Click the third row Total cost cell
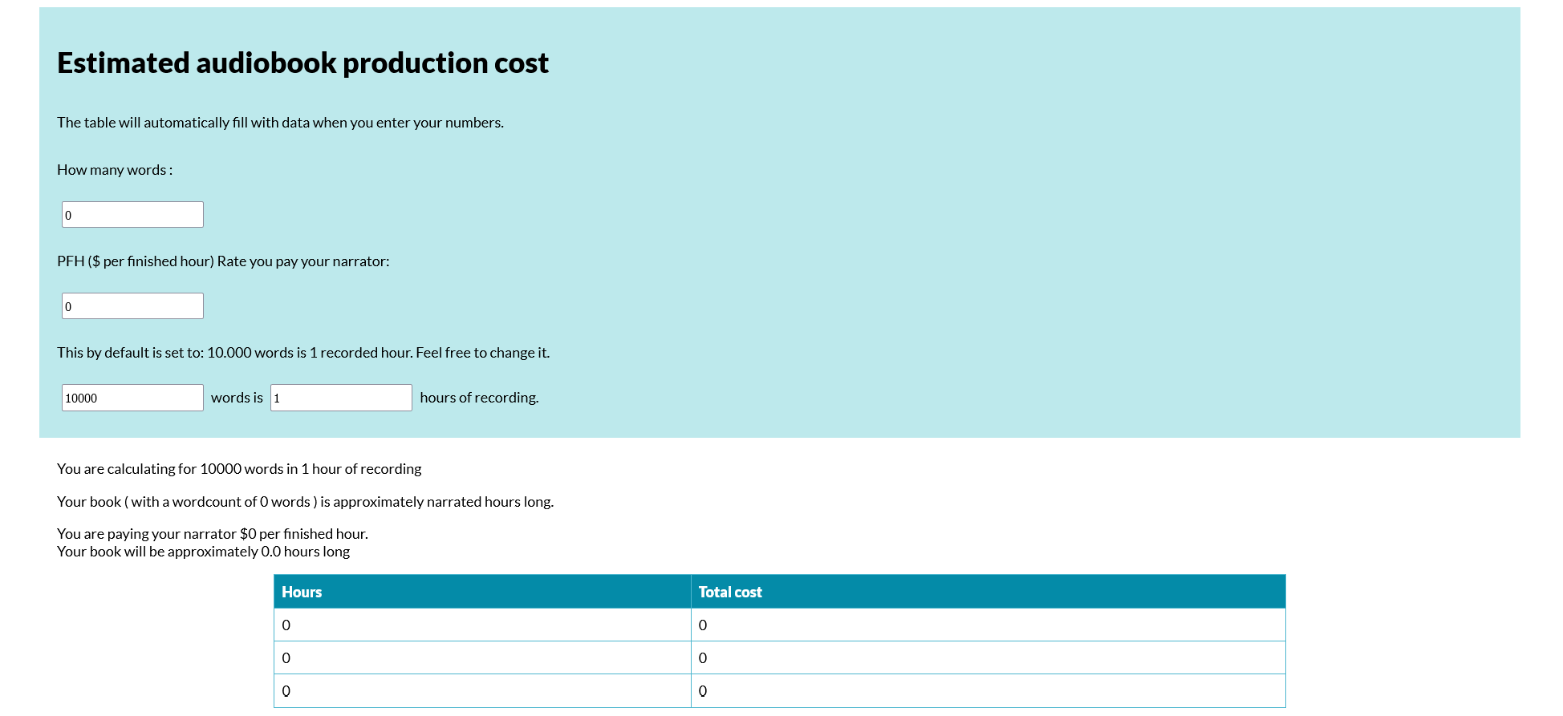The width and height of the screenshot is (1563, 716). [988, 691]
